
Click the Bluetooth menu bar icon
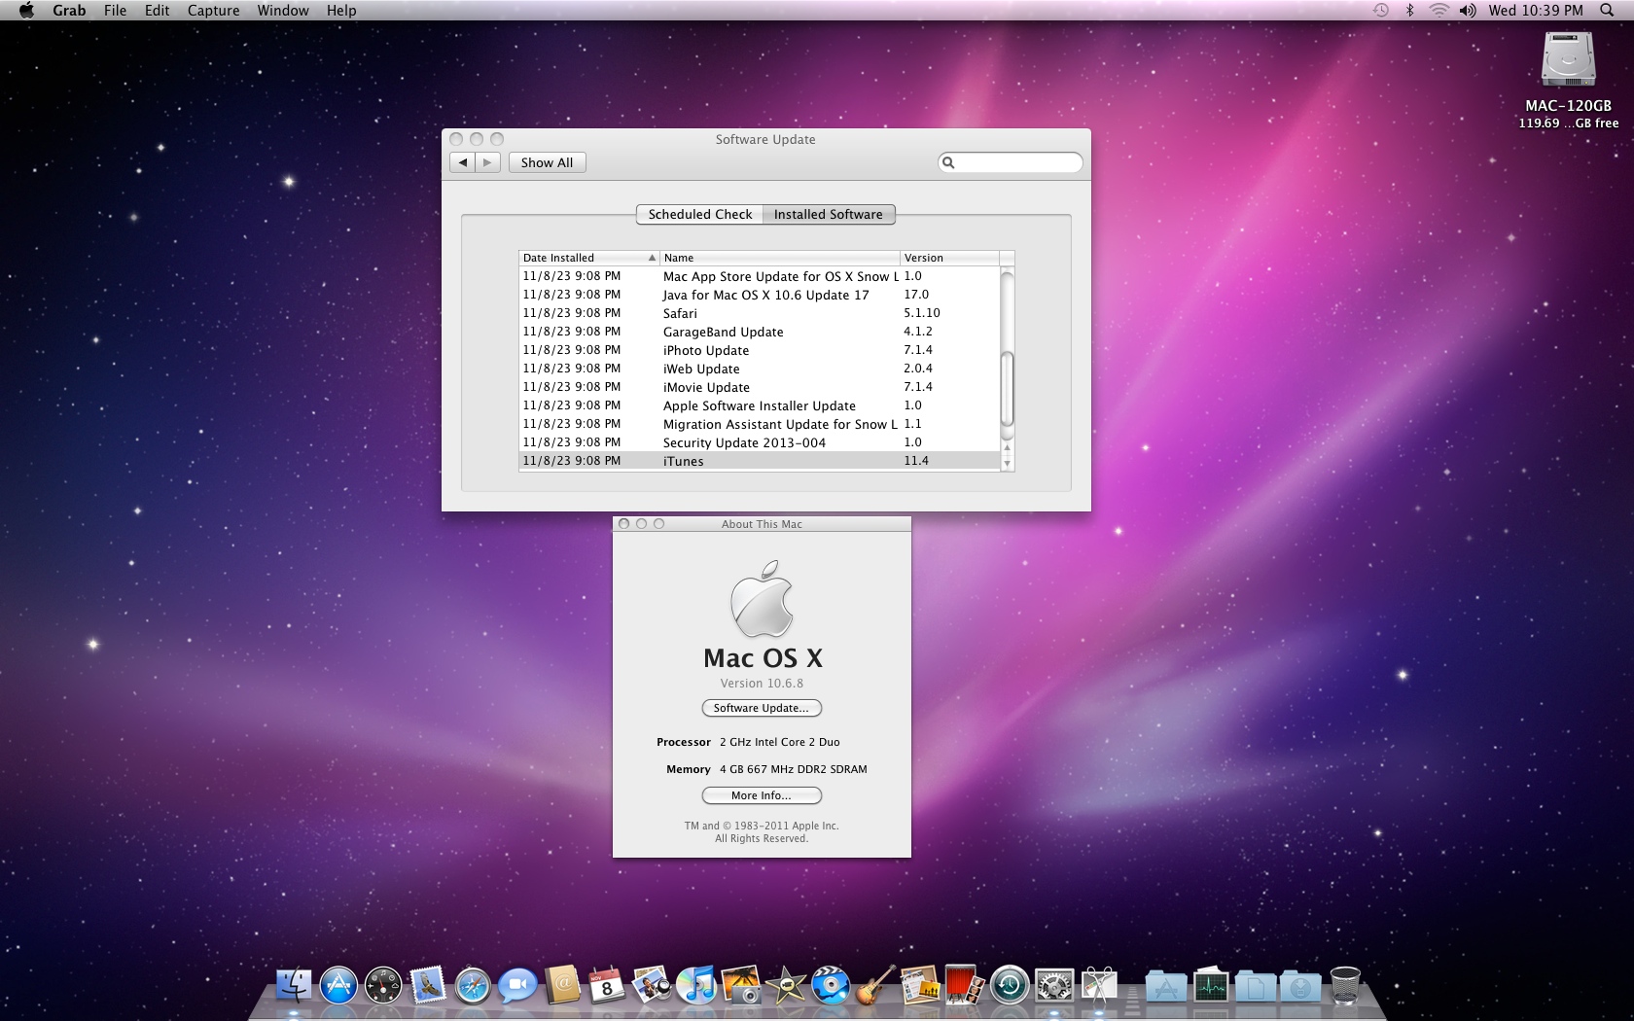click(1409, 11)
